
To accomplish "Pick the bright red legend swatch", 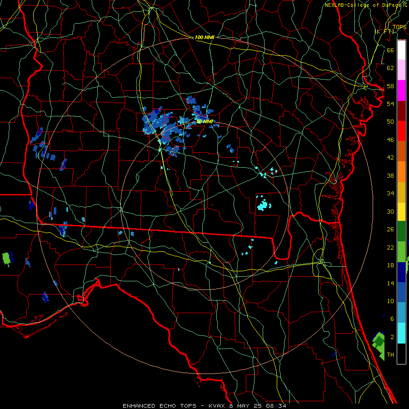I will tap(401, 131).
